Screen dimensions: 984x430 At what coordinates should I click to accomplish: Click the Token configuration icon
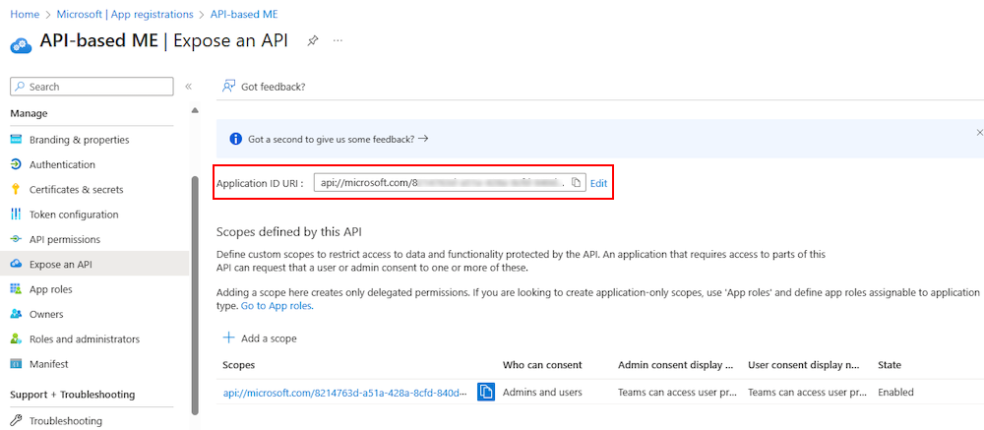(17, 215)
